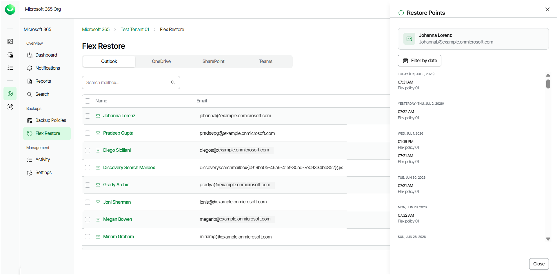Viewport: 557px width, 275px height.
Task: Open the Johanna Lorenz mailbox link
Action: tap(119, 116)
